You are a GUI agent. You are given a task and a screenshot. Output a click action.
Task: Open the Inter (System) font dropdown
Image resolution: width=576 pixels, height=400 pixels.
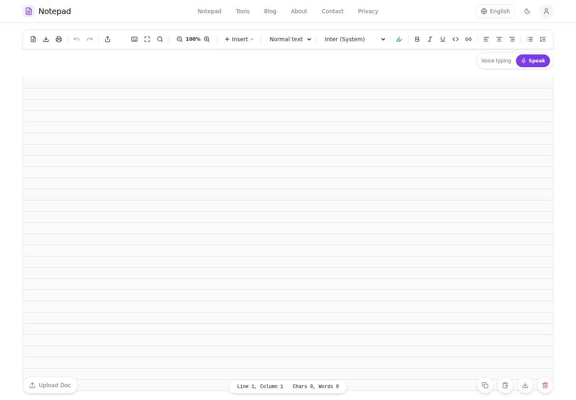(355, 39)
